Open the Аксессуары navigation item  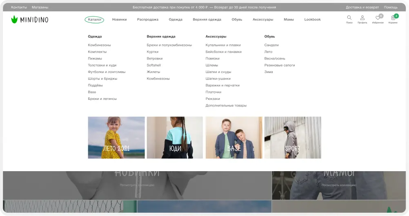tap(263, 20)
